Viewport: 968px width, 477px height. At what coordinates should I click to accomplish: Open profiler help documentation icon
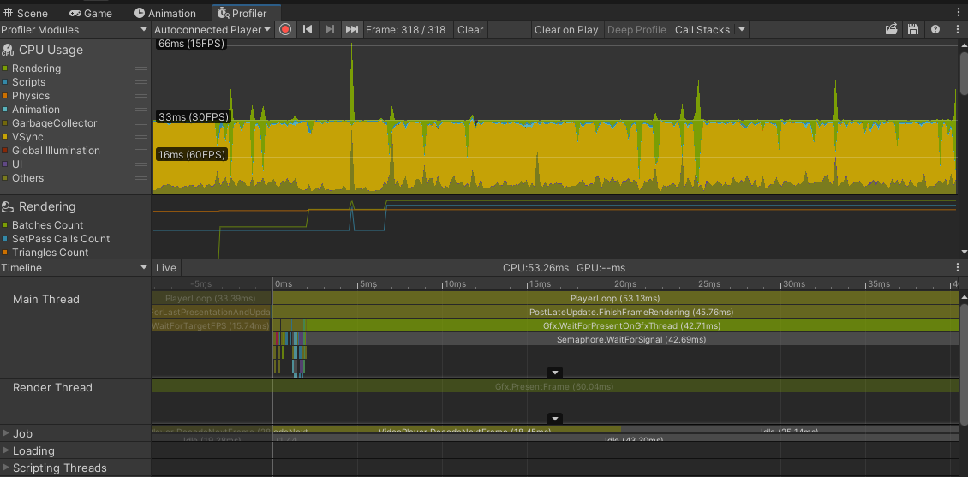(935, 29)
